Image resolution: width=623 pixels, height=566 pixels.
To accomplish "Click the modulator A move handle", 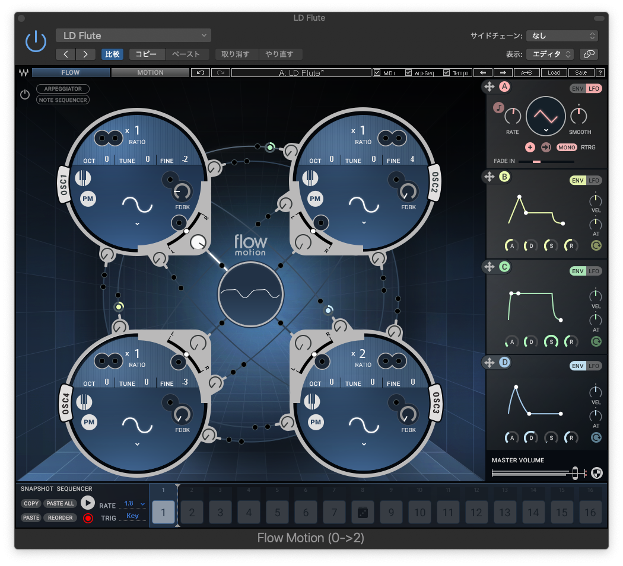I will [489, 87].
